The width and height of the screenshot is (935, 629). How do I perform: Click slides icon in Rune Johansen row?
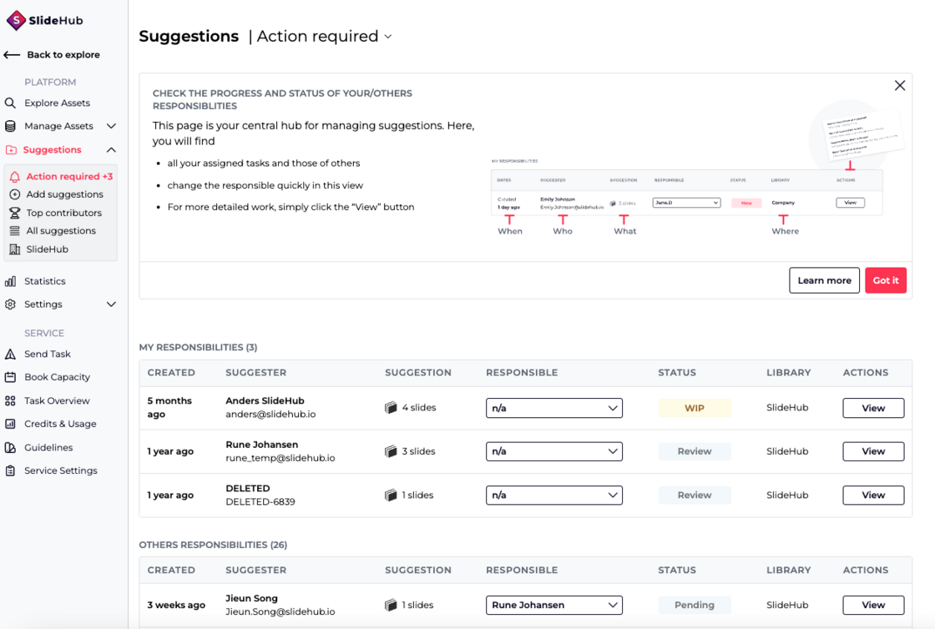click(x=391, y=451)
